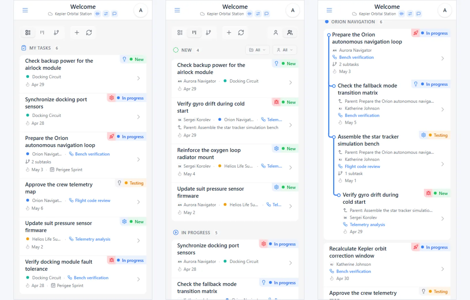Click cloud icon beside Kepler Orbital Station, NEW board screen

click(202, 14)
